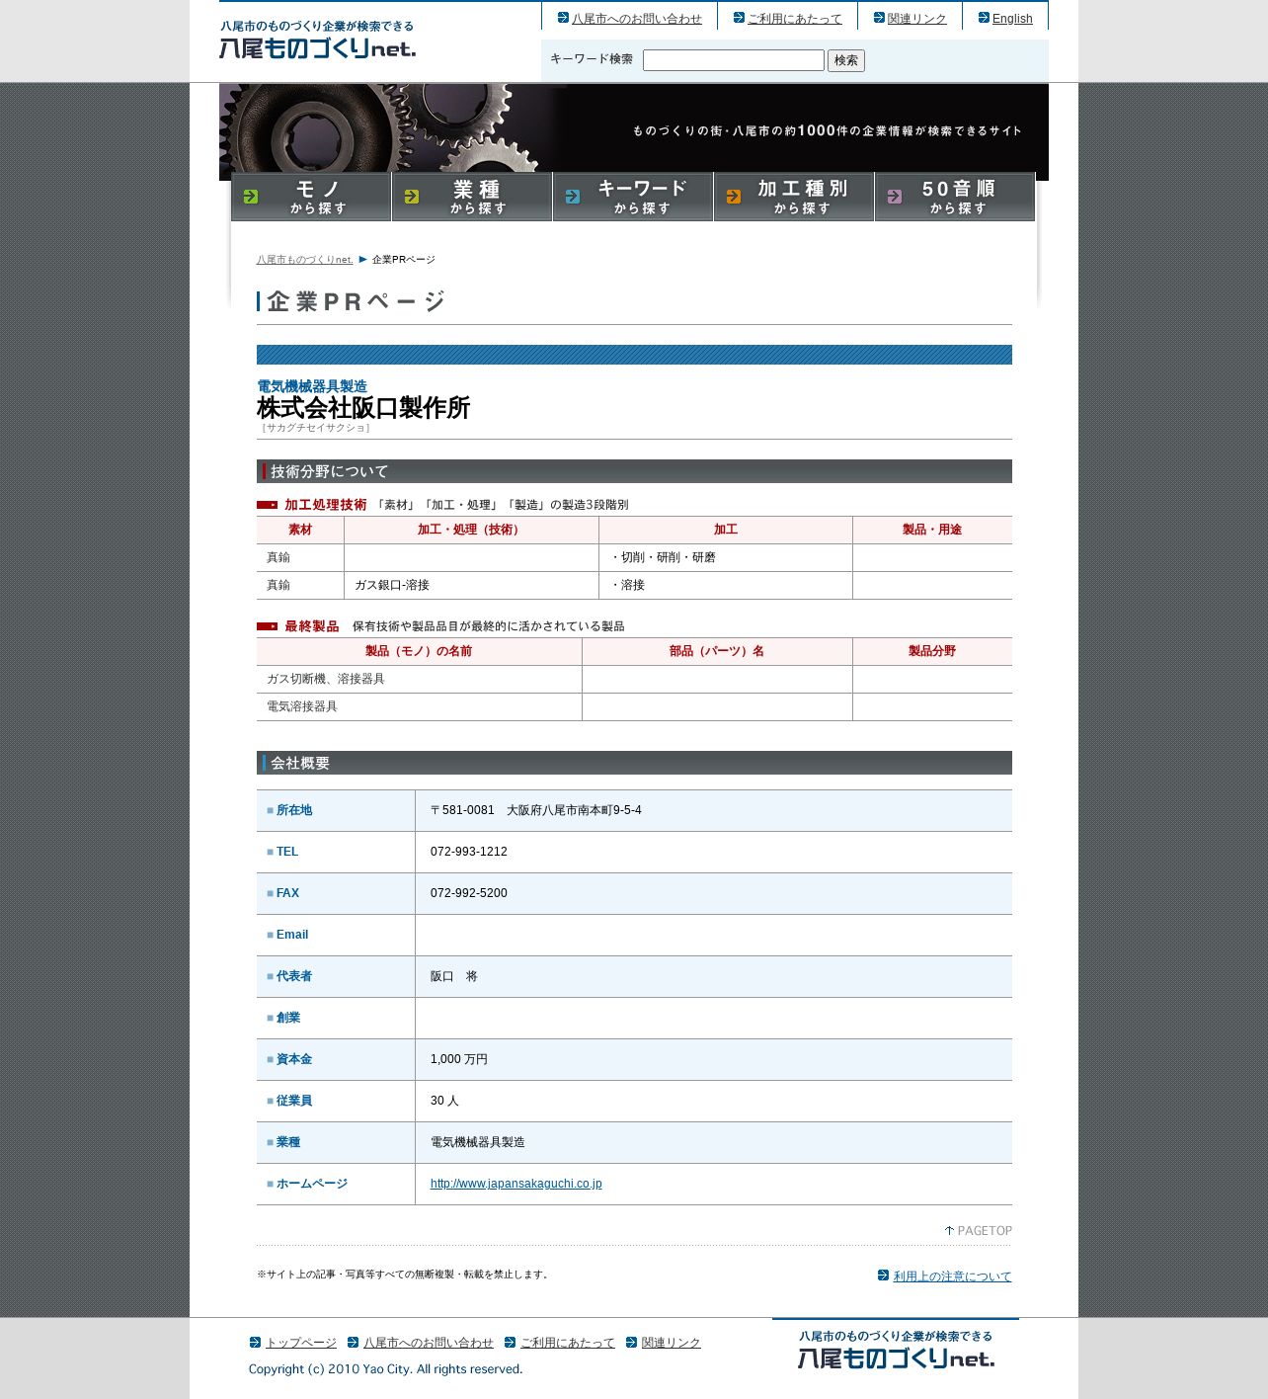Click the 企業PRページ breadcrumb text
The width and height of the screenshot is (1268, 1399).
[403, 260]
